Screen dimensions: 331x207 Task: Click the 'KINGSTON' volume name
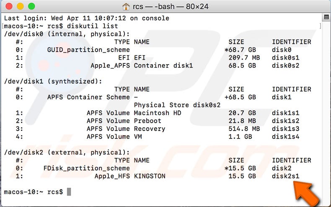150,176
